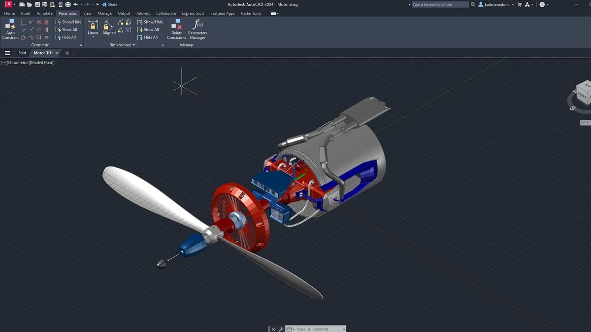The height and width of the screenshot is (332, 591).
Task: Open the AutoCAD application menu button
Action: (x=9, y=4)
